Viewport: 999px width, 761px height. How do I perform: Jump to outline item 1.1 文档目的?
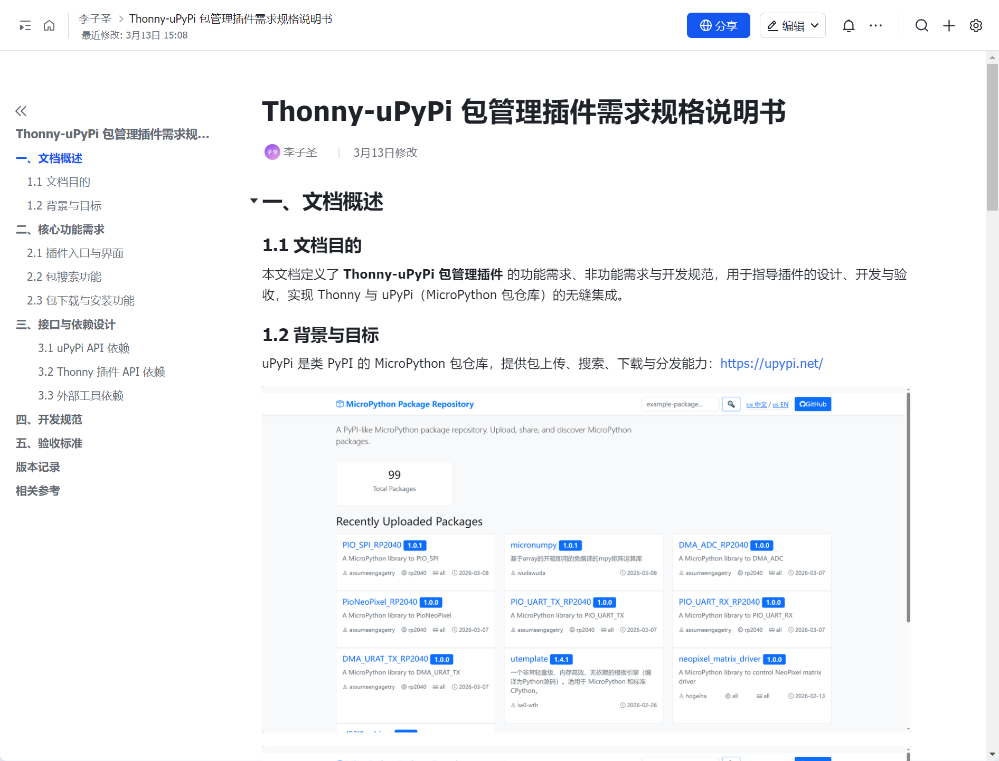point(59,182)
